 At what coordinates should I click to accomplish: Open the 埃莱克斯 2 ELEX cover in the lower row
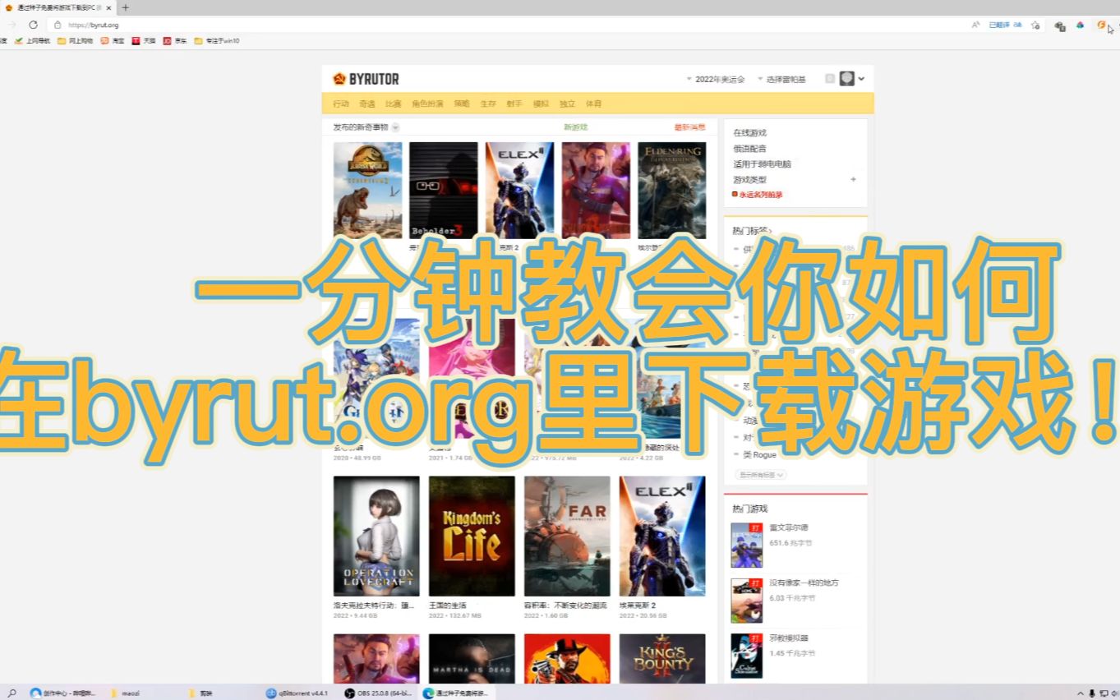point(662,536)
